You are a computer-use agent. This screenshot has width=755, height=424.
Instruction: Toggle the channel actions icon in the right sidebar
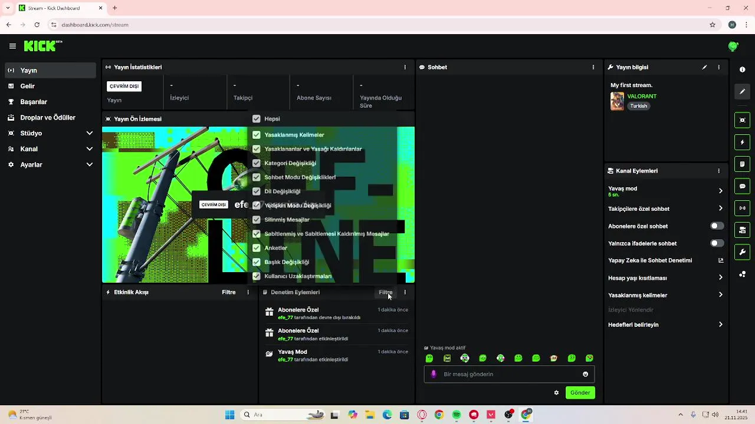[742, 230]
